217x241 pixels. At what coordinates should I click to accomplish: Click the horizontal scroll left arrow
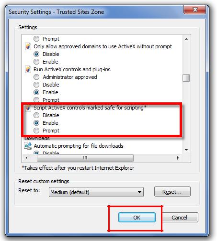(26, 158)
